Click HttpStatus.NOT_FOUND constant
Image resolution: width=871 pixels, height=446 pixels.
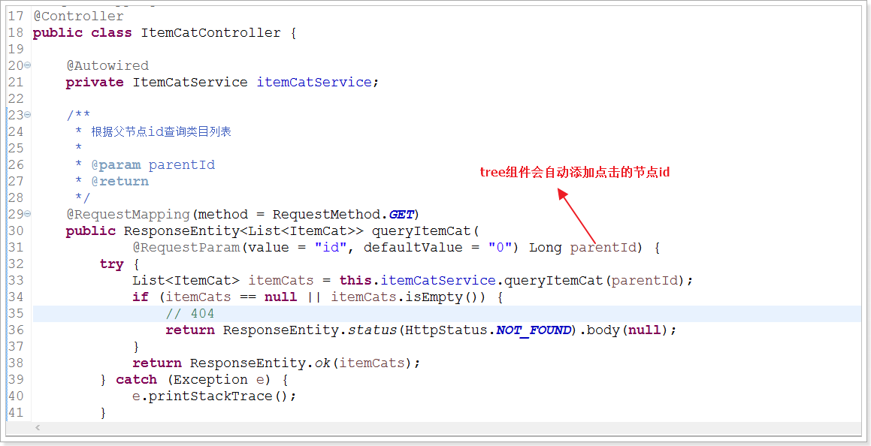(x=488, y=330)
